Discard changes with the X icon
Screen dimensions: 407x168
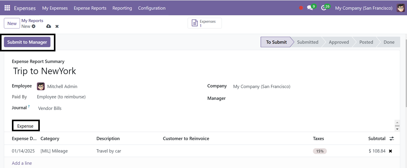(57, 26)
